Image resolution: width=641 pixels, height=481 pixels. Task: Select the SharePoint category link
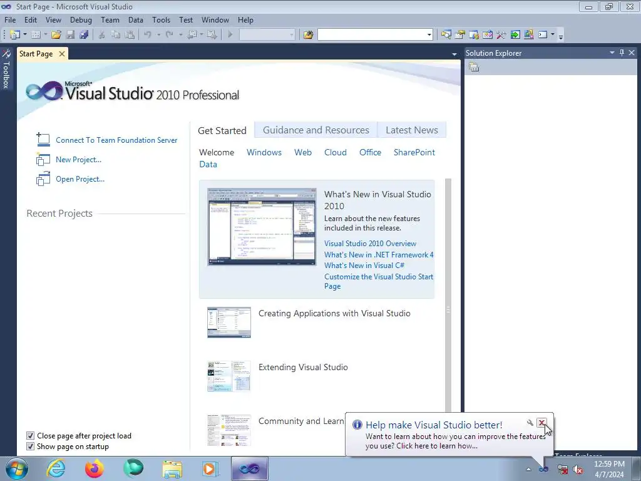point(414,152)
